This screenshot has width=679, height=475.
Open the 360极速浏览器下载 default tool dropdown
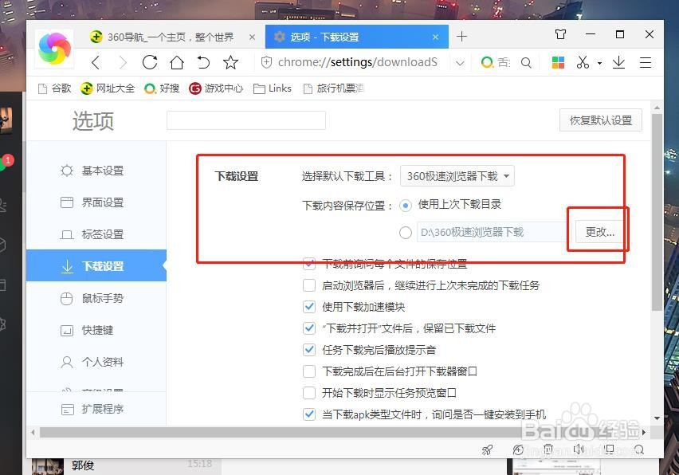[457, 176]
